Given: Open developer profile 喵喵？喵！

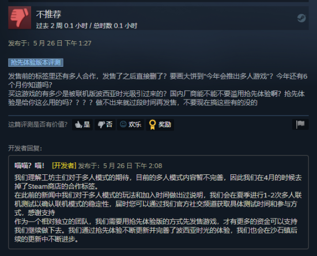Looking at the screenshot, I should click(x=29, y=166).
